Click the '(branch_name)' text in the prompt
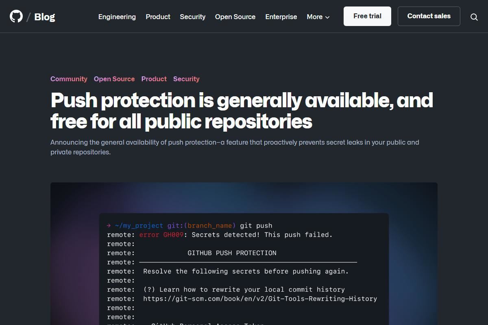Screen dimensions: 488x325 [x=210, y=225]
